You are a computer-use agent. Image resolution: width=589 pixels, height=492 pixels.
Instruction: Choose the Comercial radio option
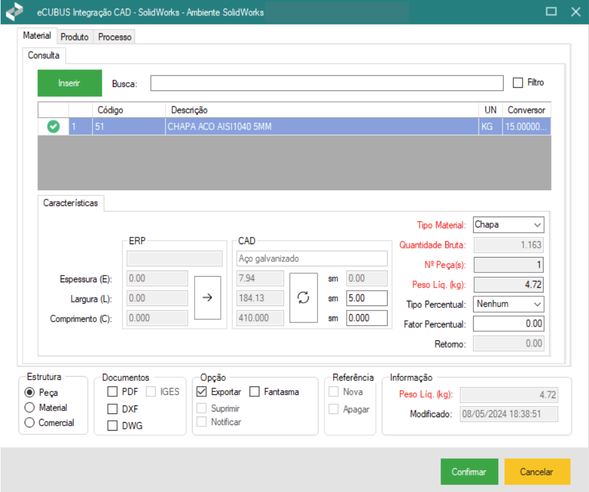(x=29, y=423)
